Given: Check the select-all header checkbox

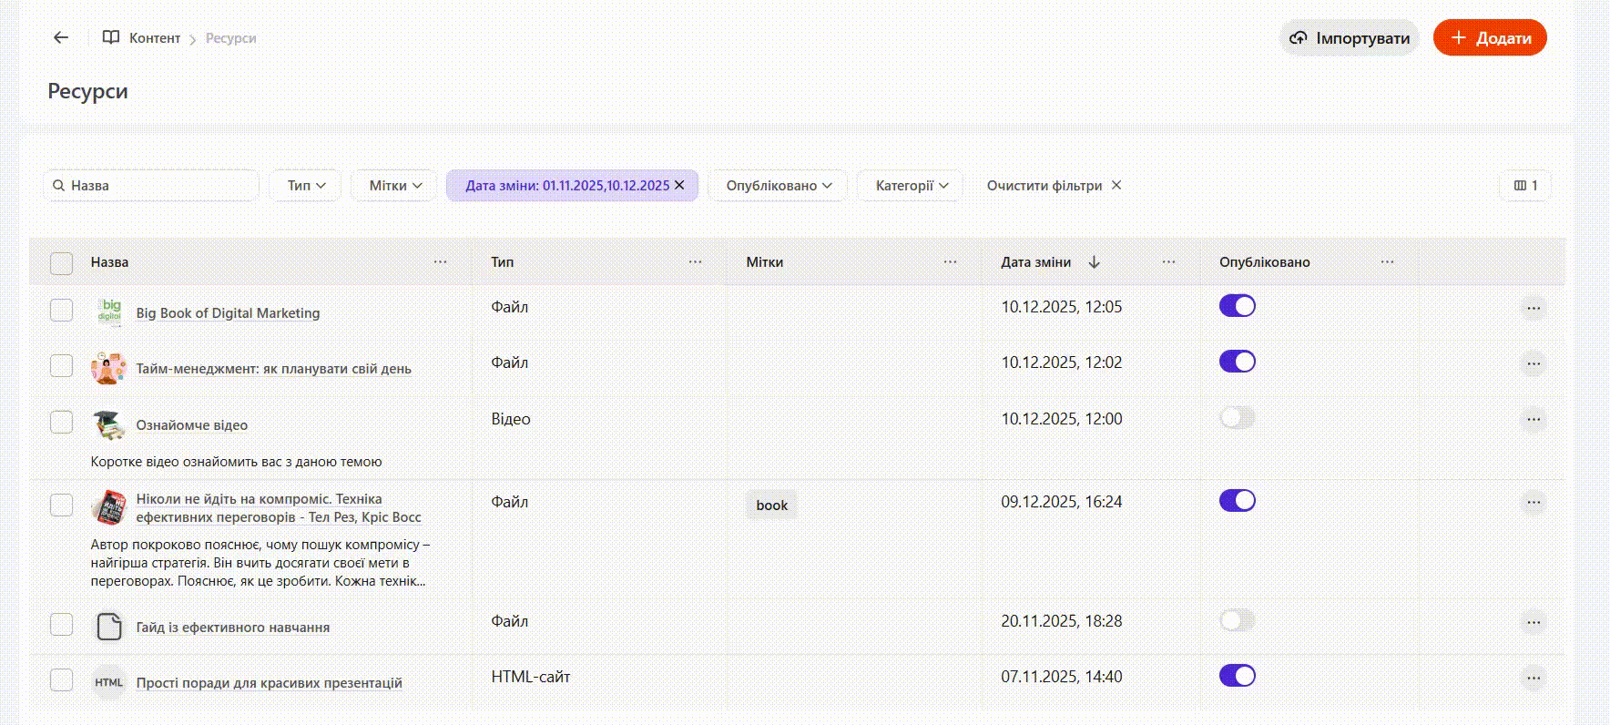Looking at the screenshot, I should point(61,263).
